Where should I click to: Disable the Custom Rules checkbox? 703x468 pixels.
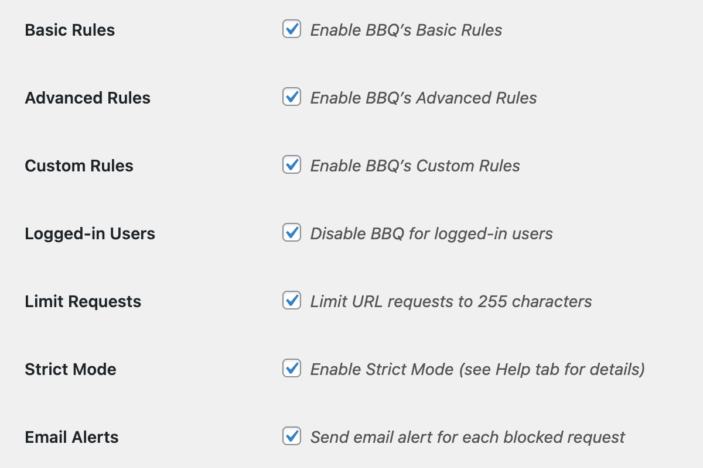point(292,164)
